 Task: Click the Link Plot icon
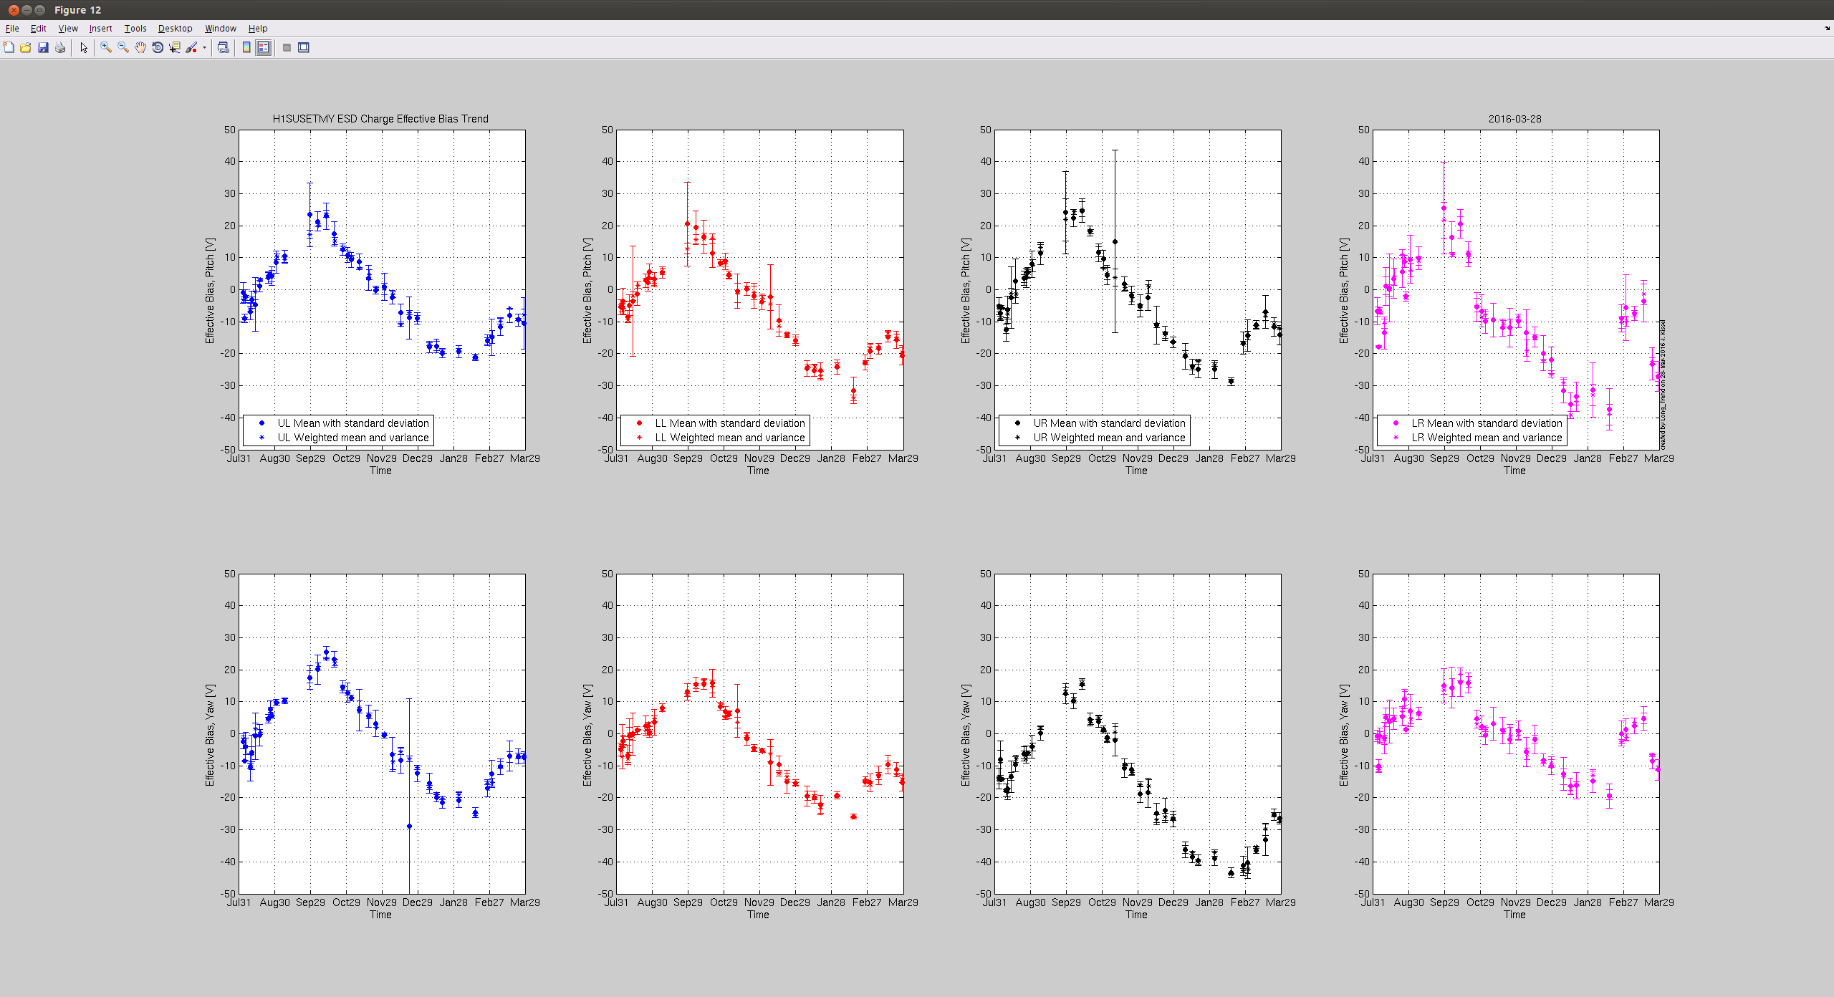(x=224, y=47)
